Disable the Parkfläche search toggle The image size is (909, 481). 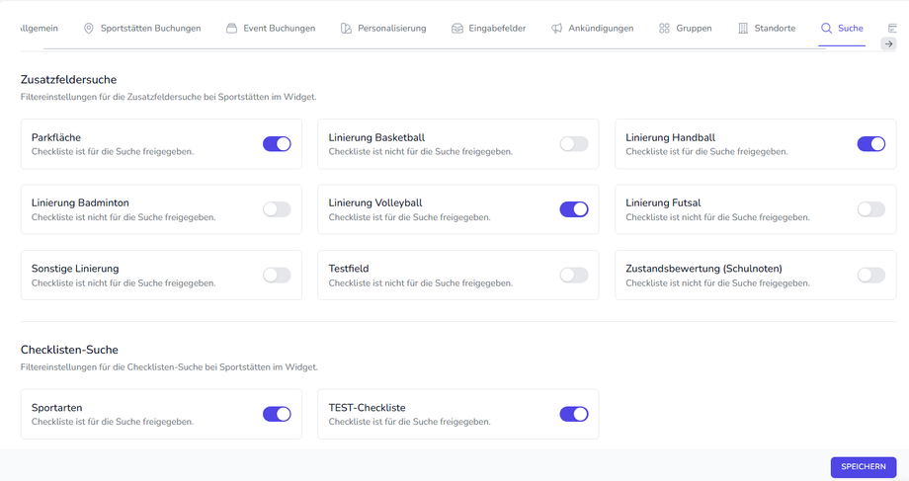277,144
